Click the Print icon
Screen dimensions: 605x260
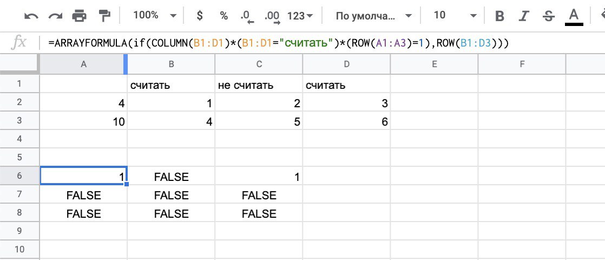79,16
